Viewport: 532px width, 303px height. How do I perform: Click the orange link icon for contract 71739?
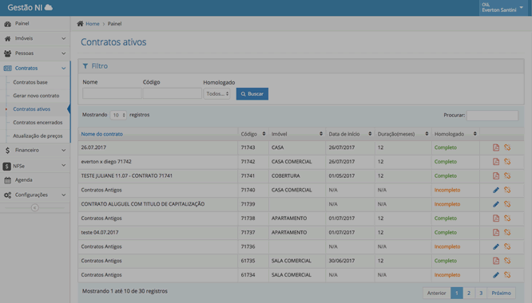(x=507, y=204)
